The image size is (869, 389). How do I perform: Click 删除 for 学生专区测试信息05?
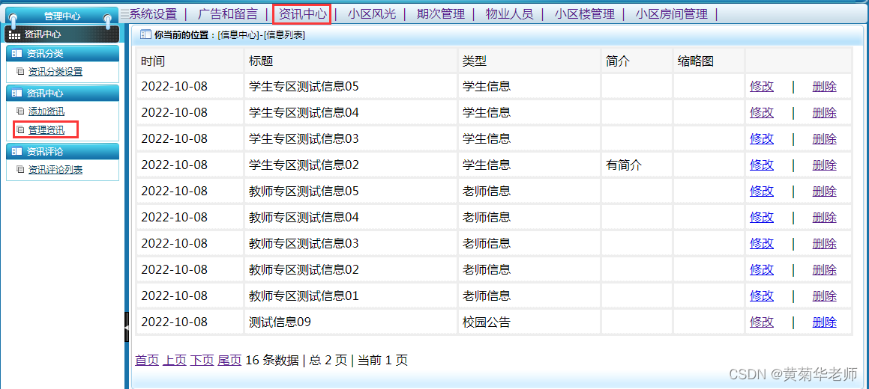point(824,86)
